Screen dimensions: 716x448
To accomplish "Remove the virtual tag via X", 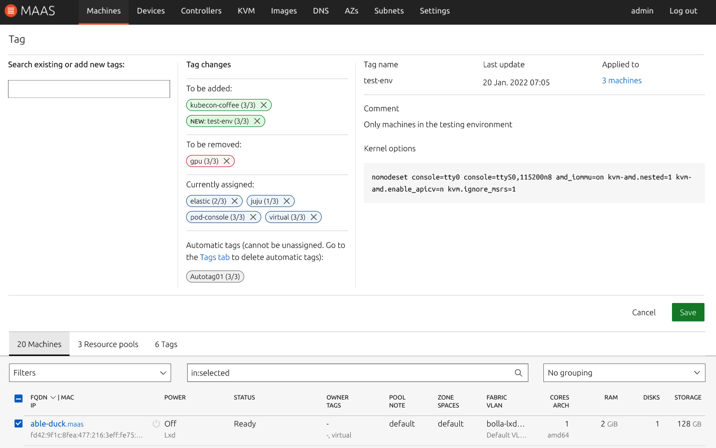I will click(314, 217).
